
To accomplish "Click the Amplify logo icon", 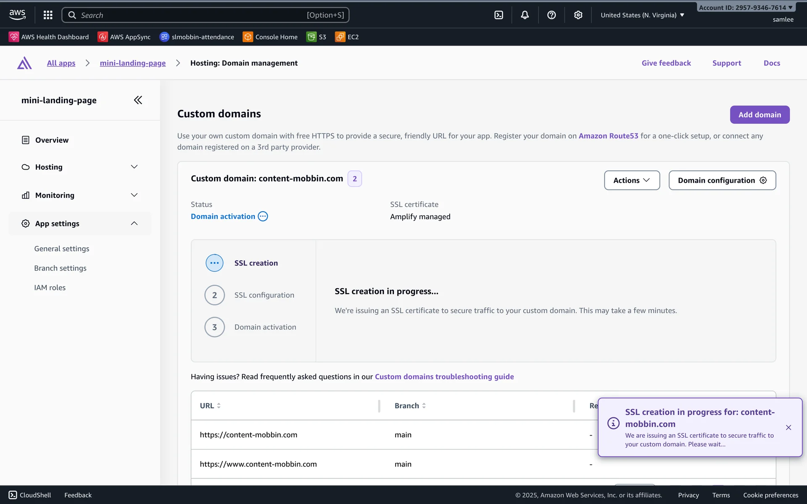I will (24, 63).
